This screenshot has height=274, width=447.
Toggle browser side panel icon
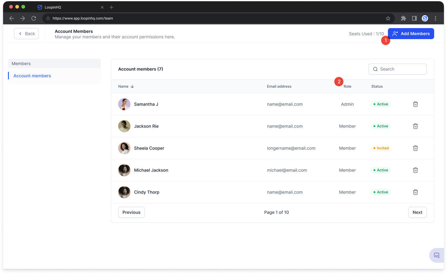(414, 18)
